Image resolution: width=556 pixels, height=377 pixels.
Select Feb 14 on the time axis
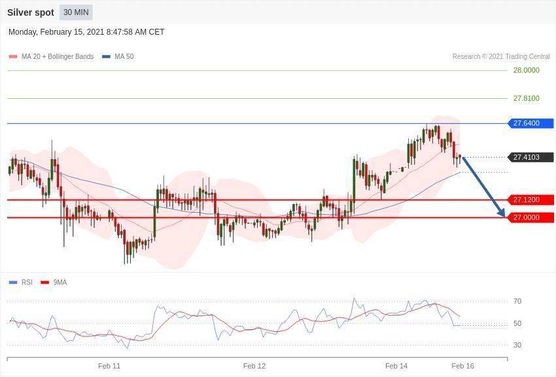click(x=396, y=366)
